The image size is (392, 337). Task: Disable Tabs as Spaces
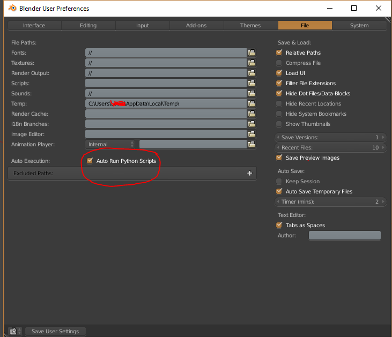click(x=279, y=225)
